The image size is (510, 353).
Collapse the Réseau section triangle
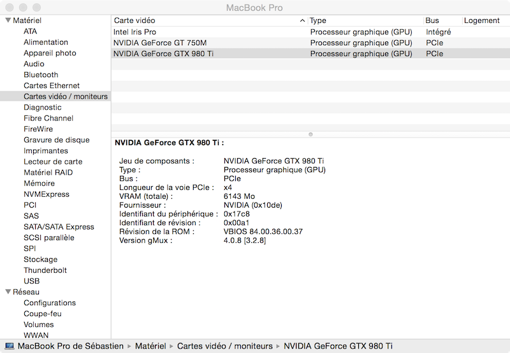click(x=8, y=292)
